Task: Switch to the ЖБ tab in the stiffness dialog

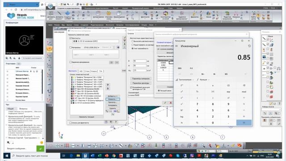Action: point(81,71)
